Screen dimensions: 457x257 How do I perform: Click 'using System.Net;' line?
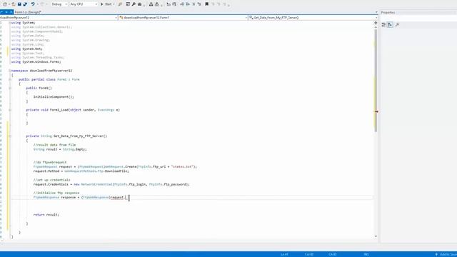[x=27, y=49]
